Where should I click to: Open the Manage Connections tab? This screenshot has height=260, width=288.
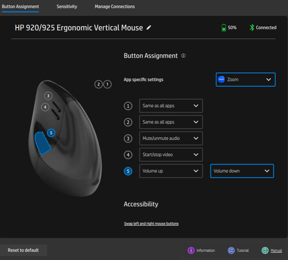[x=115, y=7]
